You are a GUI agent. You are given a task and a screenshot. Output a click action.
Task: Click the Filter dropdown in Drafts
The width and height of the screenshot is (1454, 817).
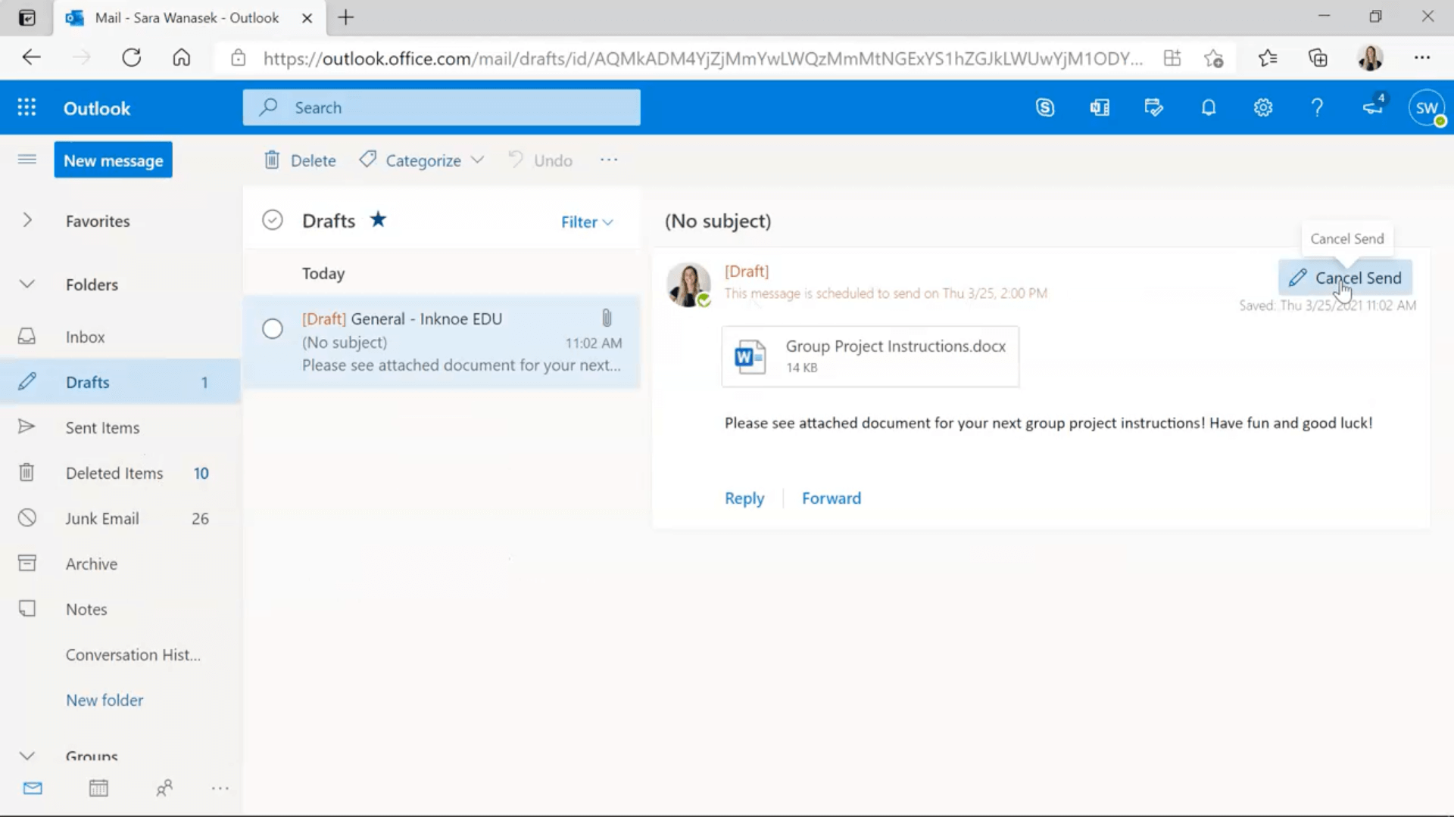tap(586, 222)
